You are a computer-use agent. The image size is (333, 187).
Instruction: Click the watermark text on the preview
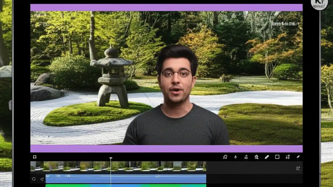point(284,24)
